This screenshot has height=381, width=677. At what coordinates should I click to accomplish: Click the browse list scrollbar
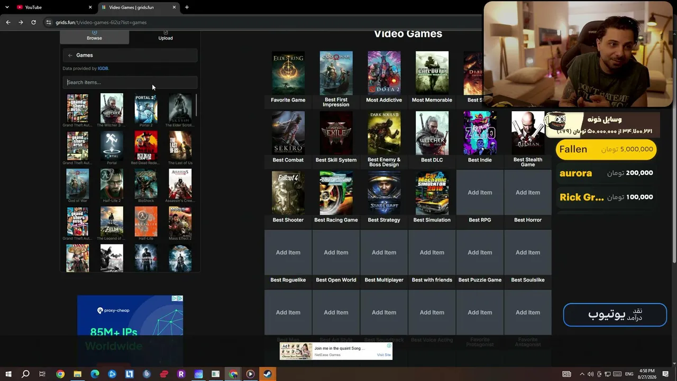196,105
